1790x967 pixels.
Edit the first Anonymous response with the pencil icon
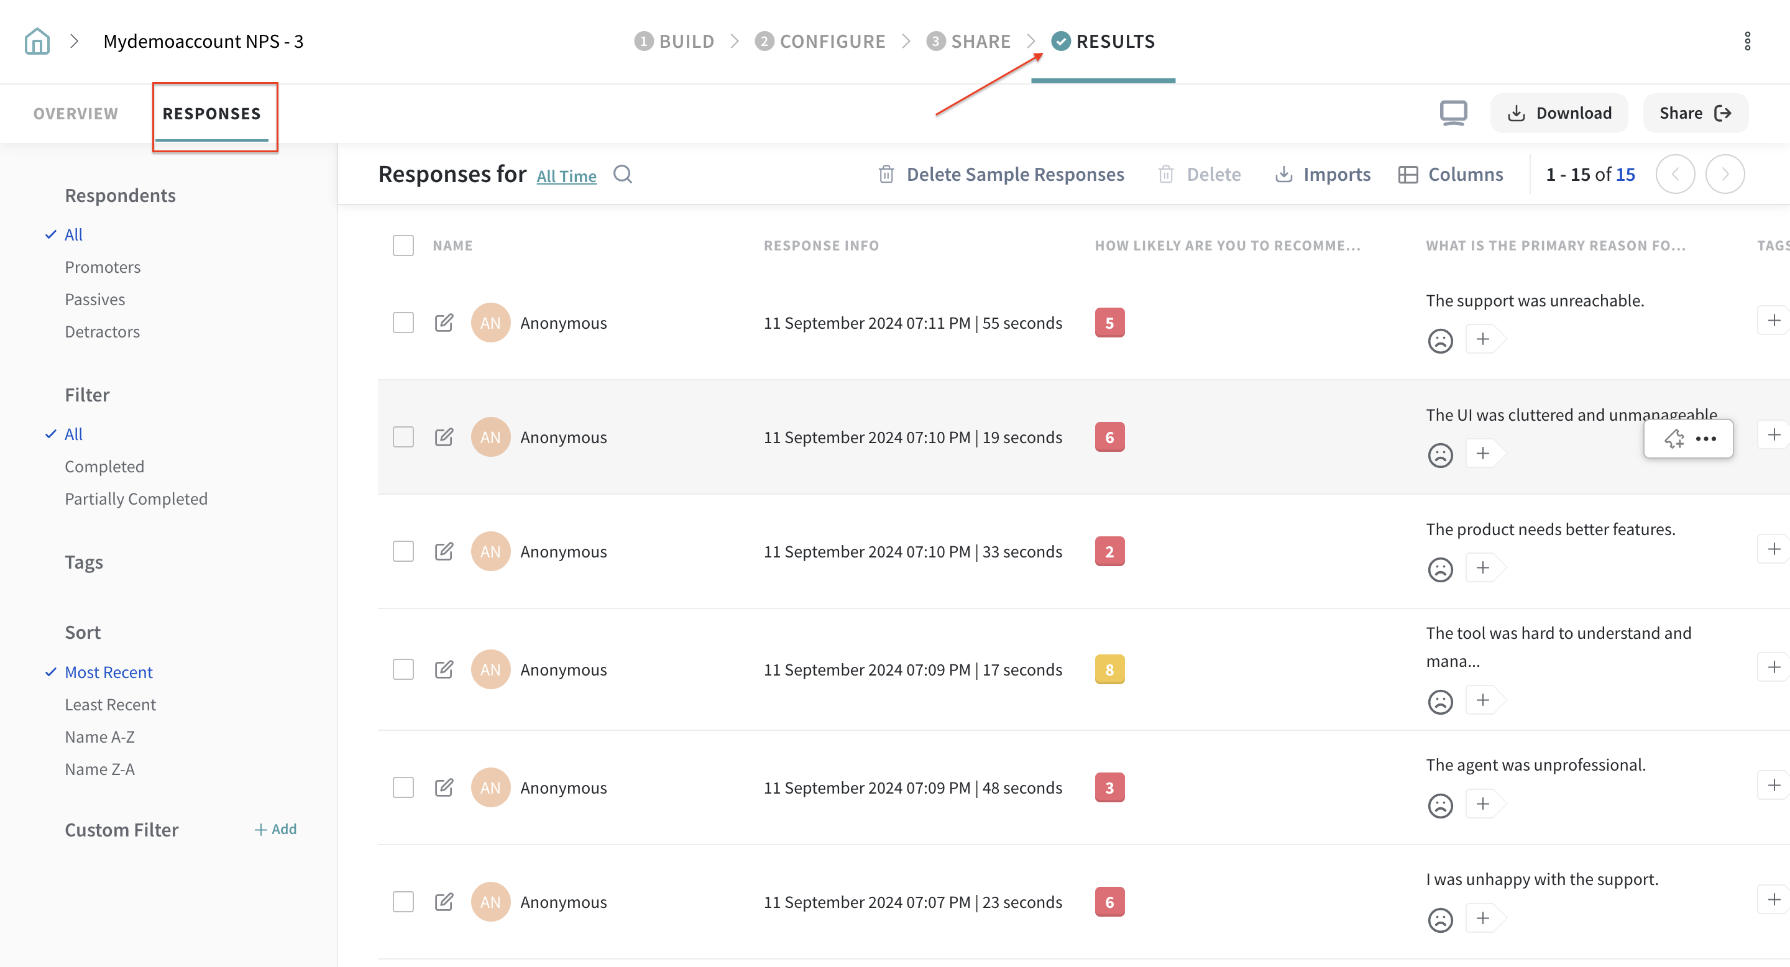pyautogui.click(x=444, y=323)
